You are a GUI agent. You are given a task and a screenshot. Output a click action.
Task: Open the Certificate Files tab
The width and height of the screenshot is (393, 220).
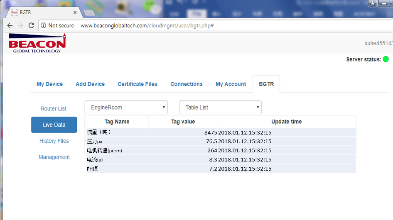pos(138,84)
